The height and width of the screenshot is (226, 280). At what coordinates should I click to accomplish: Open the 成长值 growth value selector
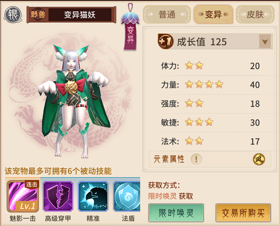coord(215,42)
